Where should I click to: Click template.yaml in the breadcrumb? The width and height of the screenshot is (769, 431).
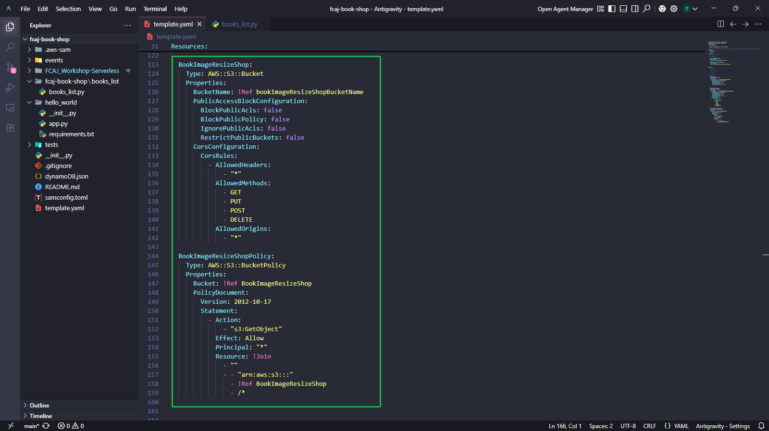pos(176,36)
